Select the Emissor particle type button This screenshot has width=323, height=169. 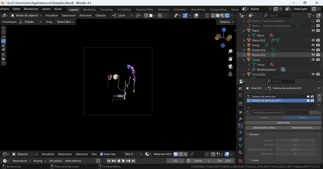264,118
